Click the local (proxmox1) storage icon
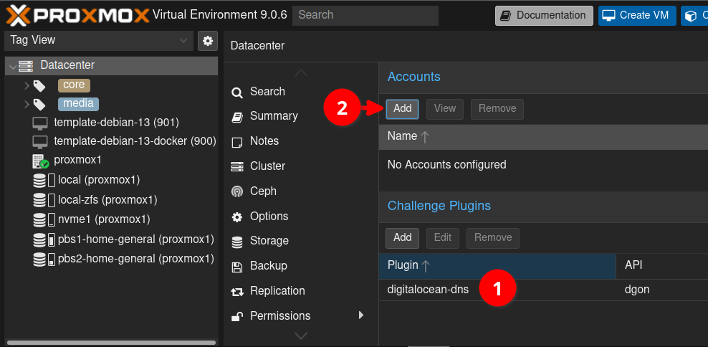708x347 pixels. coord(44,181)
